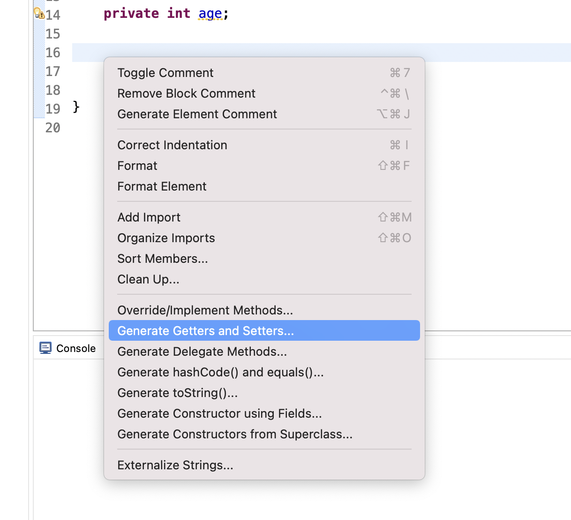Select Generate hashCode() and equals()...
The width and height of the screenshot is (571, 520).
pyautogui.click(x=264, y=372)
